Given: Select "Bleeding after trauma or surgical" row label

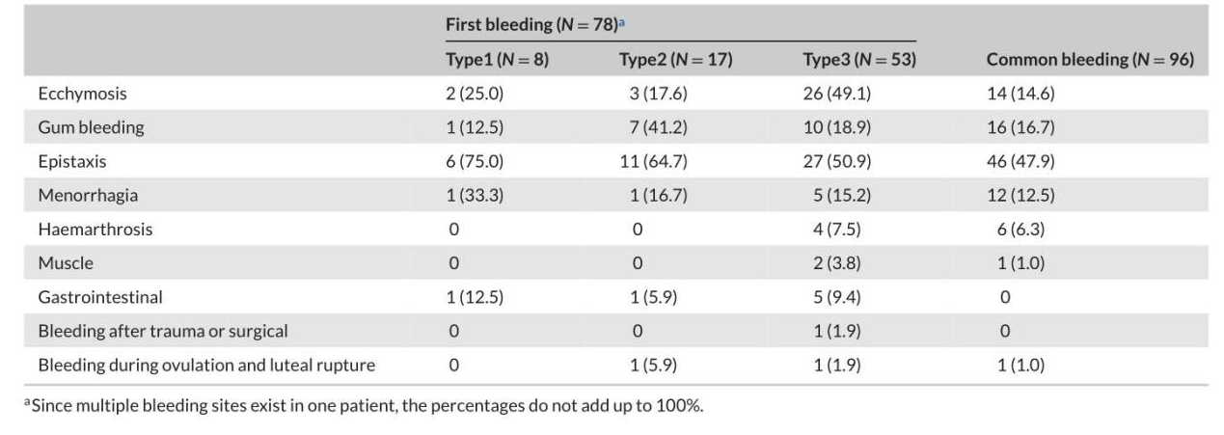Looking at the screenshot, I should click(x=163, y=332).
